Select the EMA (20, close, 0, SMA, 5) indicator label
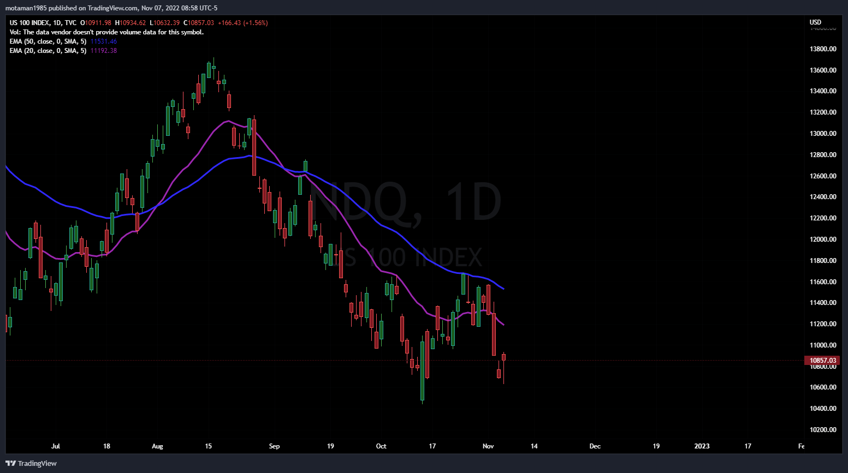 pyautogui.click(x=48, y=51)
